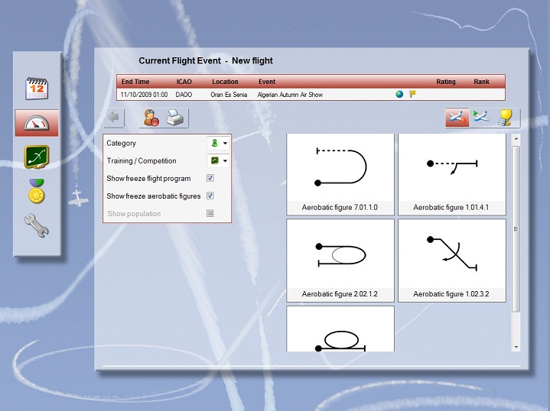
Task: Click the gold medal icon in sidebar
Action: pyautogui.click(x=37, y=191)
